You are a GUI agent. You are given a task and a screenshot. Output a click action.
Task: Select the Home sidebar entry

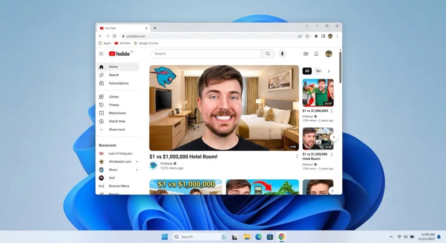[113, 66]
